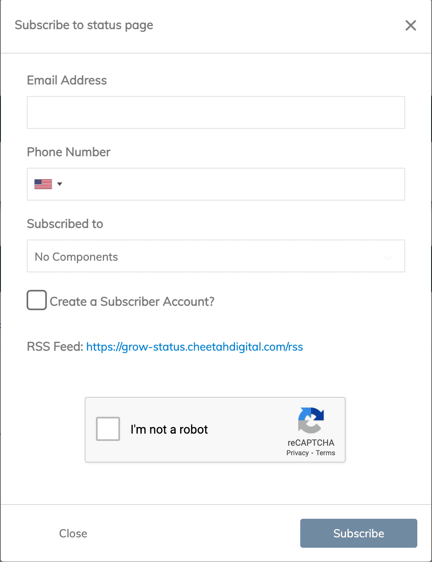
Task: Click the Subscribed to label
Action: 65,224
